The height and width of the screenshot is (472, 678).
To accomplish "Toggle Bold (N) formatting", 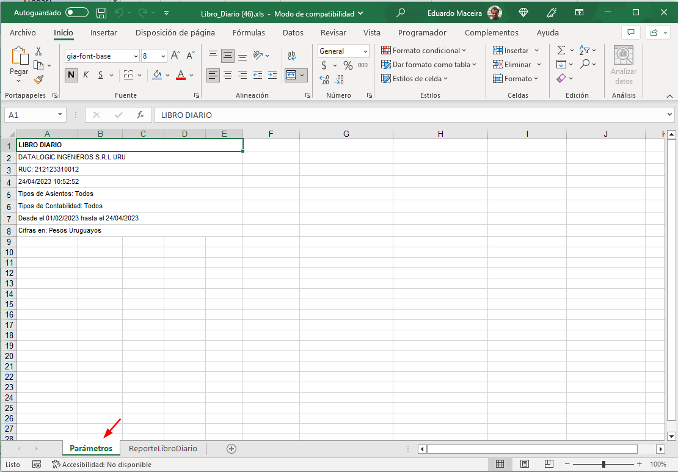I will (71, 74).
